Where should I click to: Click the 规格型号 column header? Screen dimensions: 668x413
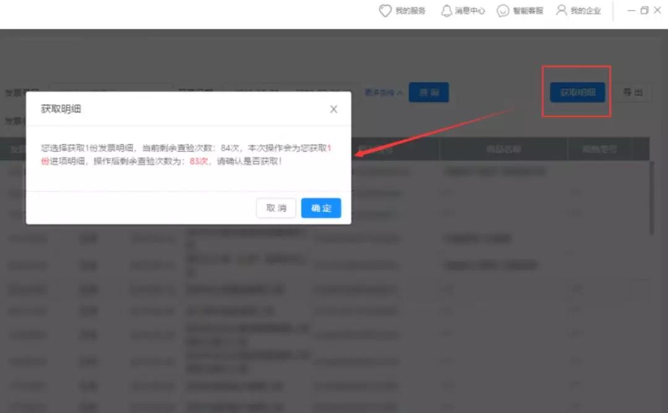click(600, 149)
